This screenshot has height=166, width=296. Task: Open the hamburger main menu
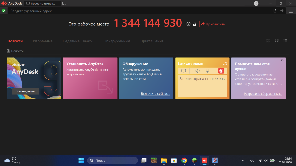pos(291,11)
